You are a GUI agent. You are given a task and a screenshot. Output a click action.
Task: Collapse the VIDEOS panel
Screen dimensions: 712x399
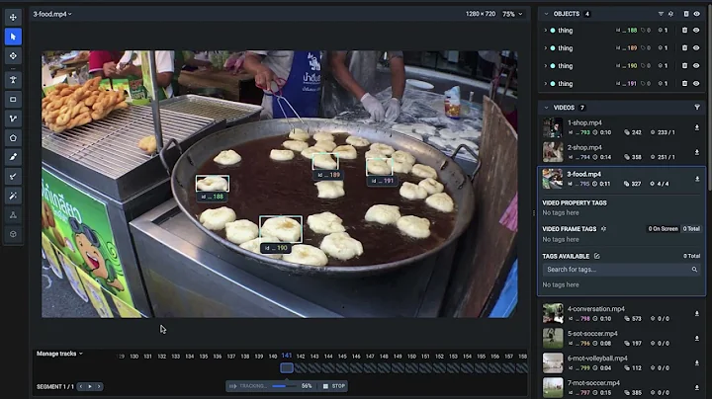pyautogui.click(x=546, y=108)
